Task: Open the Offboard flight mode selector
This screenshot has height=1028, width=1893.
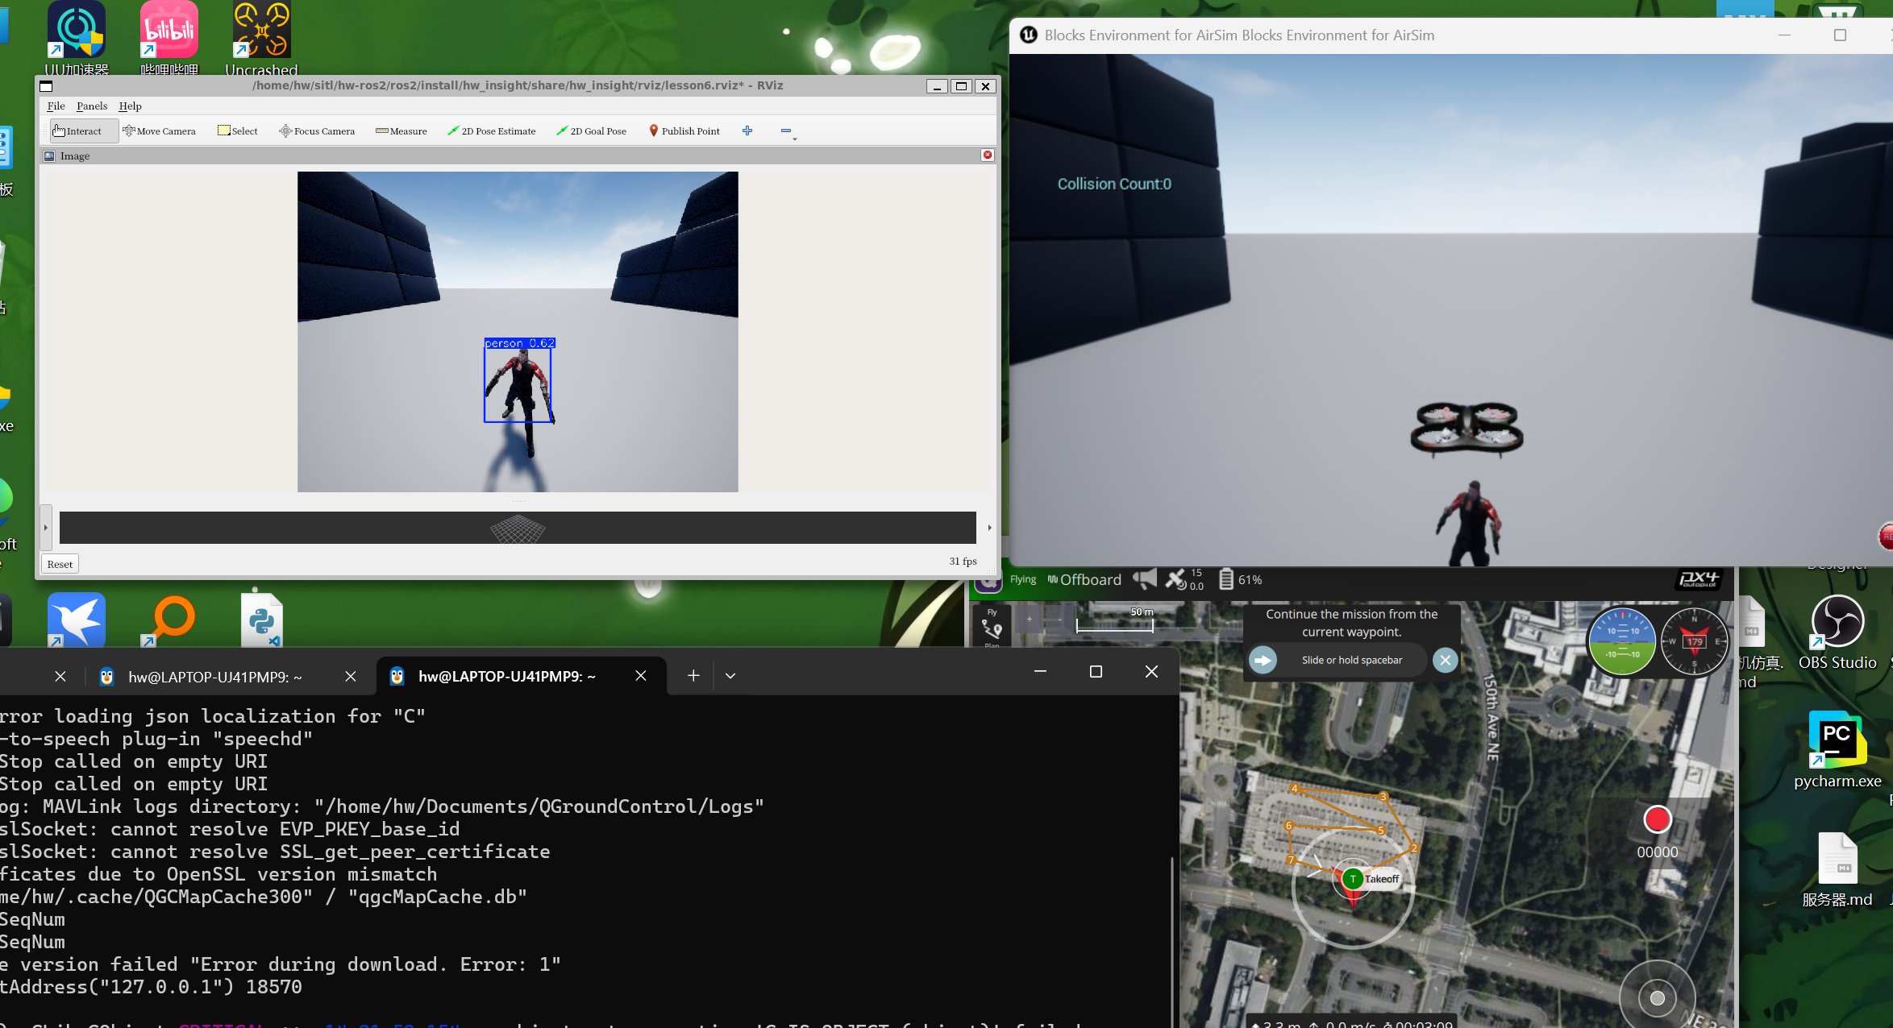Action: point(1084,580)
